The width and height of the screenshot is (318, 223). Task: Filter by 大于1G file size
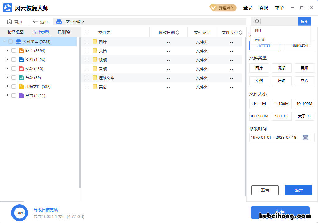tap(304, 116)
